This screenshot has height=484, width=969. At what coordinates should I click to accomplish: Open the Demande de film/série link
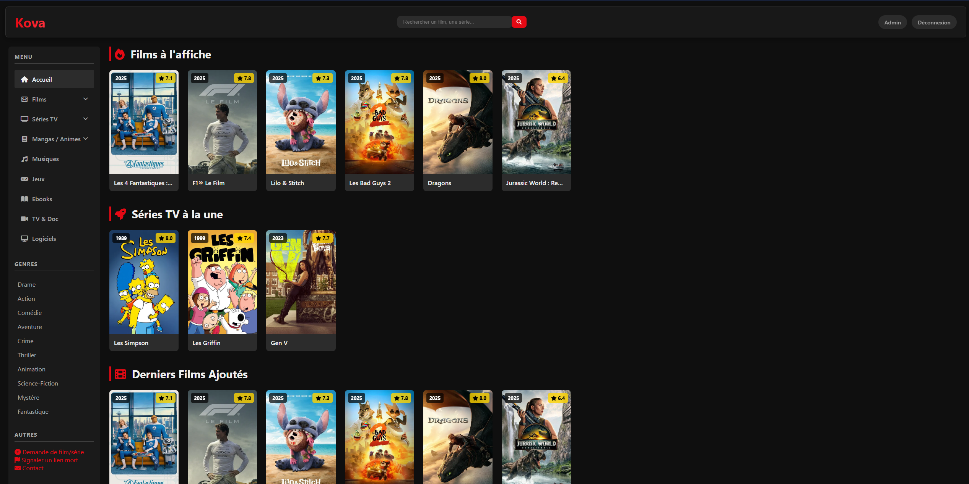53,452
